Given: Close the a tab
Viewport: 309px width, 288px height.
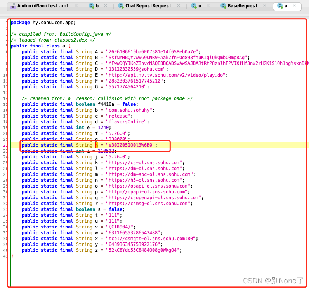Looking at the screenshot, I should pyautogui.click(x=294, y=6).
